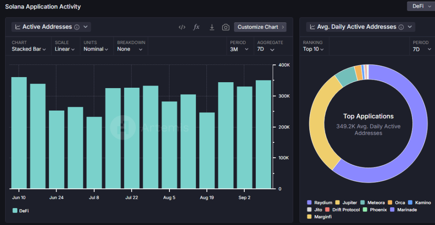Screen dimensions: 435x225
Task: Open the Stacked Bar chart type dropdown
Action: (x=28, y=49)
